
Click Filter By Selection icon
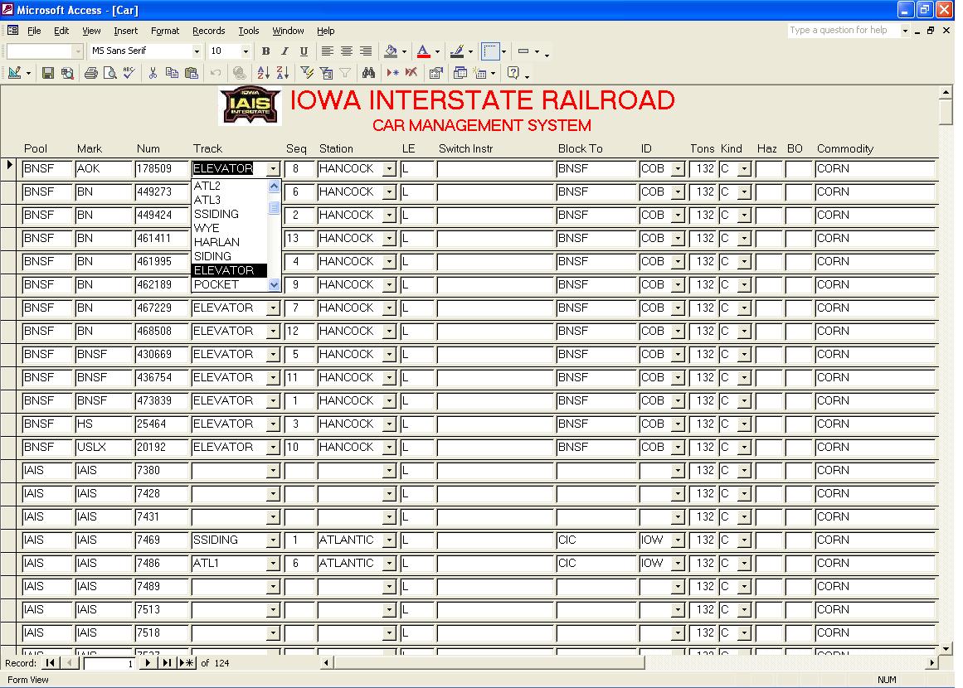click(x=307, y=73)
